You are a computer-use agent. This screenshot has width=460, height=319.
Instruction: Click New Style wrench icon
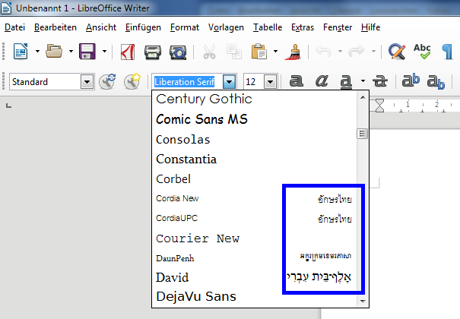click(x=132, y=81)
